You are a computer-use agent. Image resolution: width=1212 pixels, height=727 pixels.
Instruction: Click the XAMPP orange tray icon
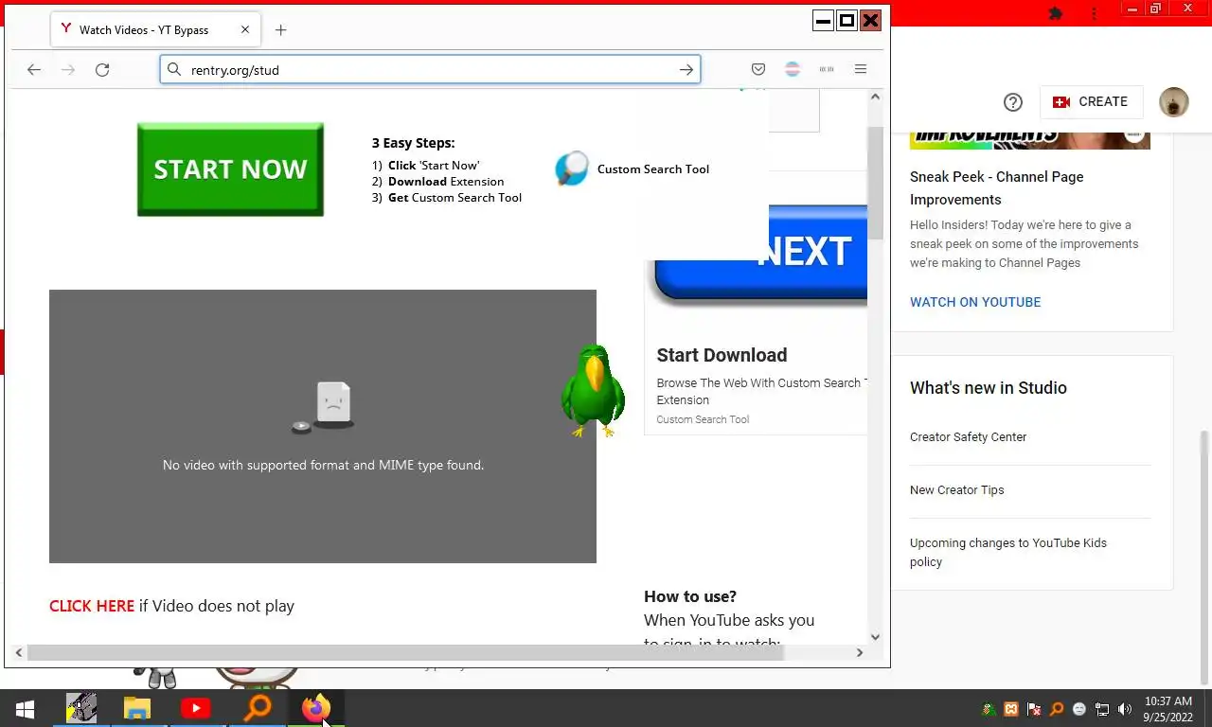[x=1011, y=709]
